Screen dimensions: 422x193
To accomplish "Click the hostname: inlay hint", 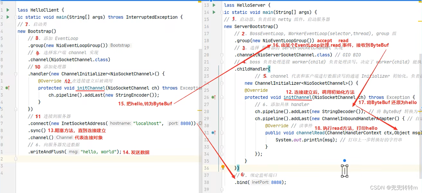I will point(120,123).
